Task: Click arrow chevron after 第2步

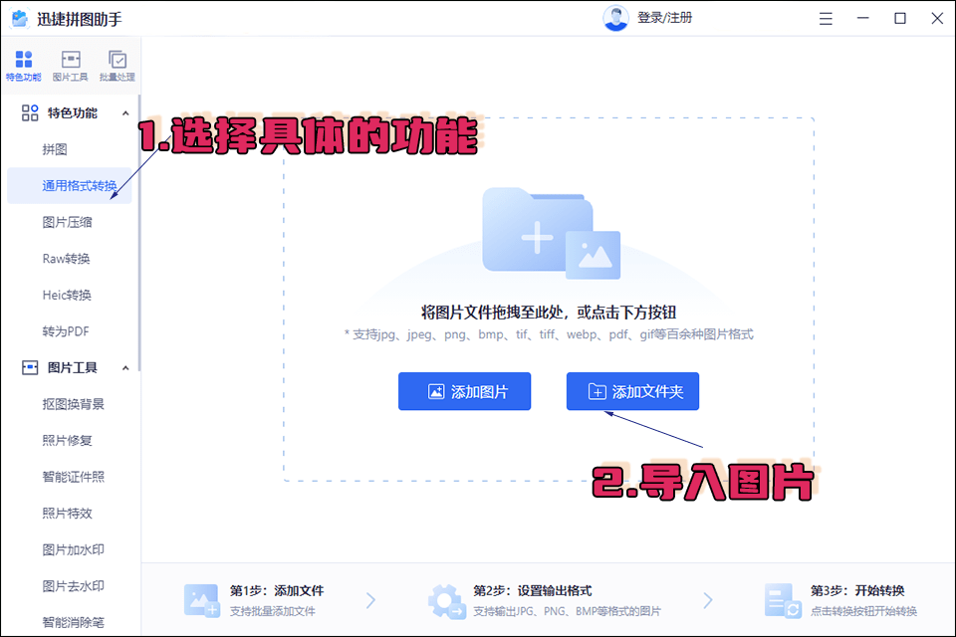Action: [x=707, y=600]
